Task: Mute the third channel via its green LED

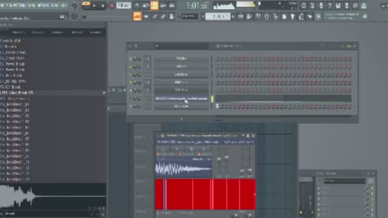Action: tap(130, 75)
